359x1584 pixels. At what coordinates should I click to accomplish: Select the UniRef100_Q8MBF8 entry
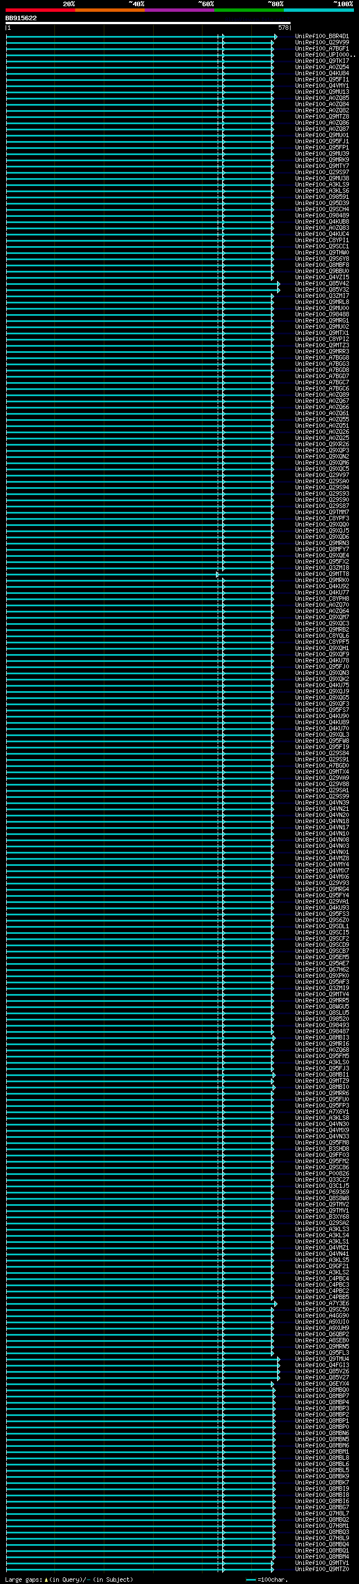coord(321,265)
